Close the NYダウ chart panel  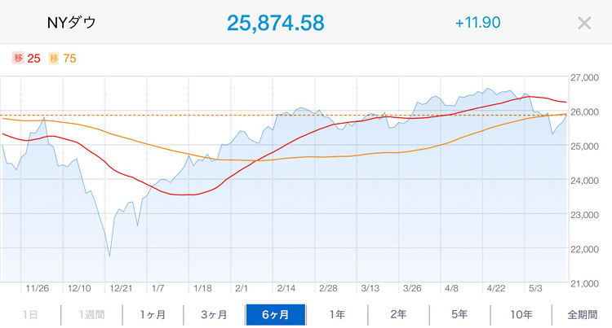(x=584, y=23)
